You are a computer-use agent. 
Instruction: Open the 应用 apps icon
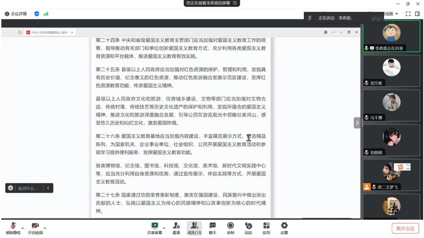266,228
